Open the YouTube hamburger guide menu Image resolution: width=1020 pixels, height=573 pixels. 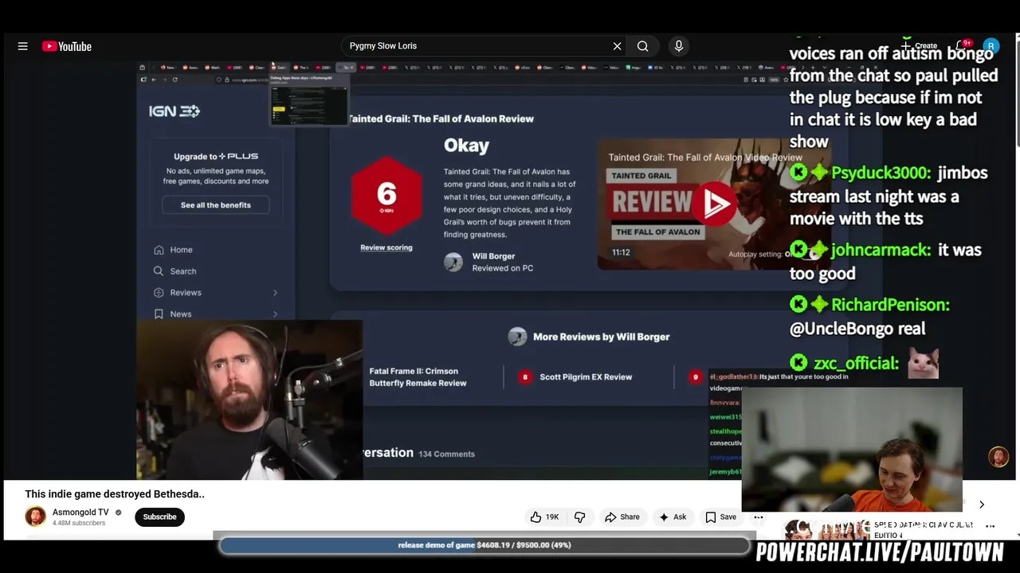pos(23,46)
